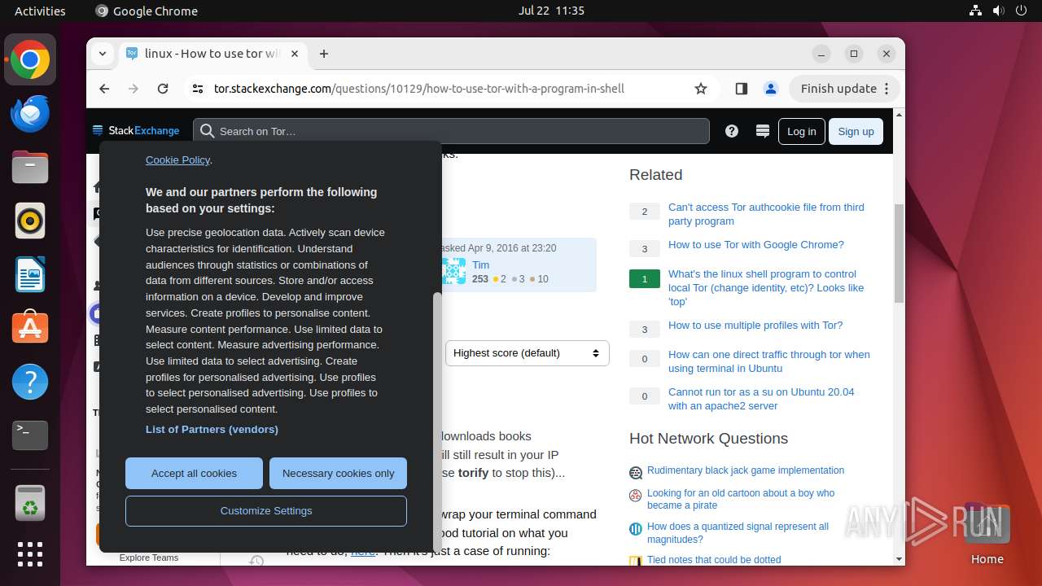Open the Trash icon in dock
The height and width of the screenshot is (586, 1042).
pyautogui.click(x=30, y=502)
